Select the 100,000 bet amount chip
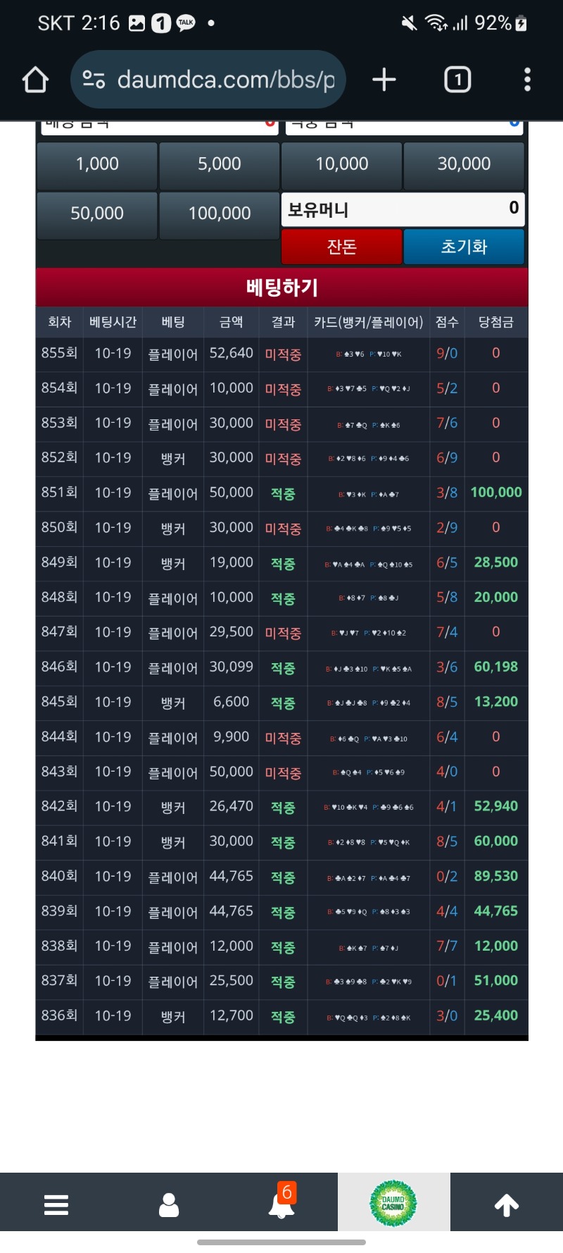 pyautogui.click(x=220, y=214)
